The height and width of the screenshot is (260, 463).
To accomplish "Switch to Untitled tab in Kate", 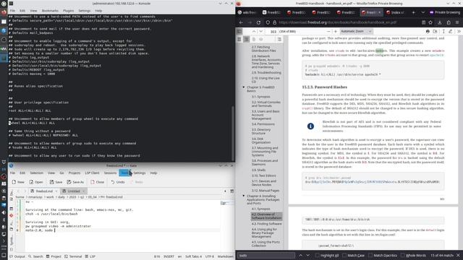I will 74,191.
